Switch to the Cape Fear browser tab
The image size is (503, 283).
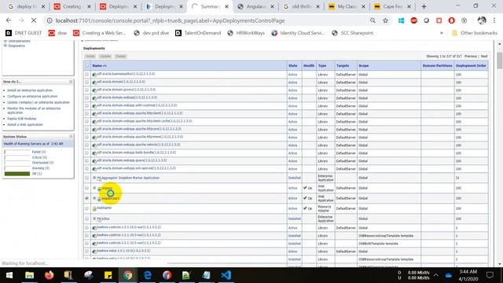pyautogui.click(x=393, y=6)
